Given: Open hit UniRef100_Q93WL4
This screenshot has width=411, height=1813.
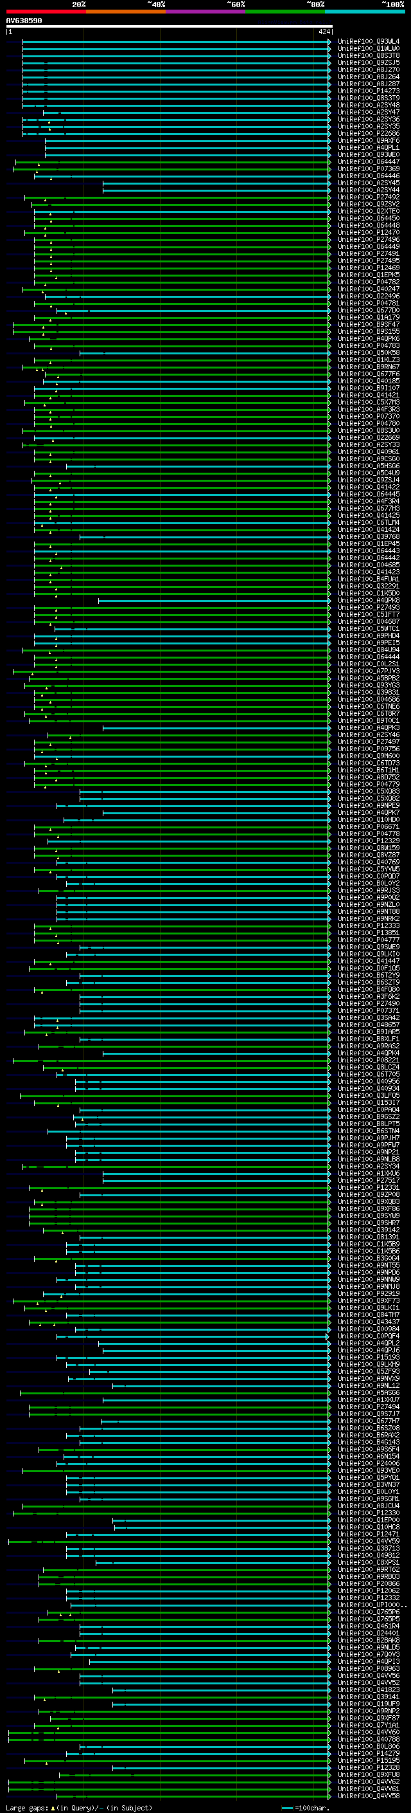Looking at the screenshot, I should (369, 42).
